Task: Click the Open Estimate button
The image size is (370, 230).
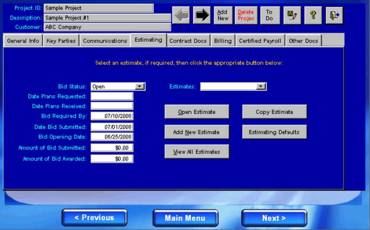Action: click(197, 112)
